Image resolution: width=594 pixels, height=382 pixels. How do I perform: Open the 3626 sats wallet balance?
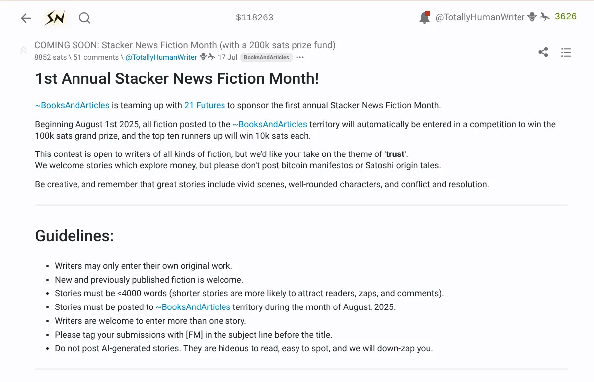click(x=566, y=17)
